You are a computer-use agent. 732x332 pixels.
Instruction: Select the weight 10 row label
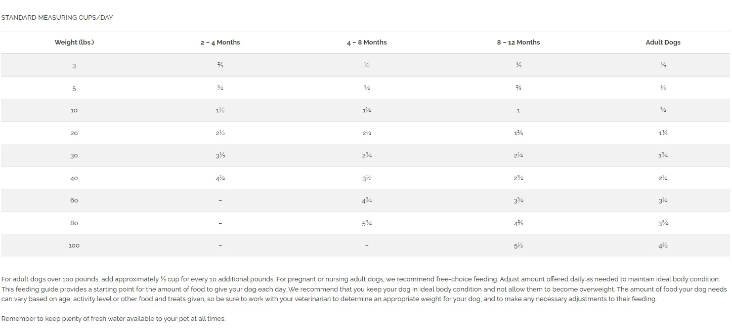click(74, 111)
